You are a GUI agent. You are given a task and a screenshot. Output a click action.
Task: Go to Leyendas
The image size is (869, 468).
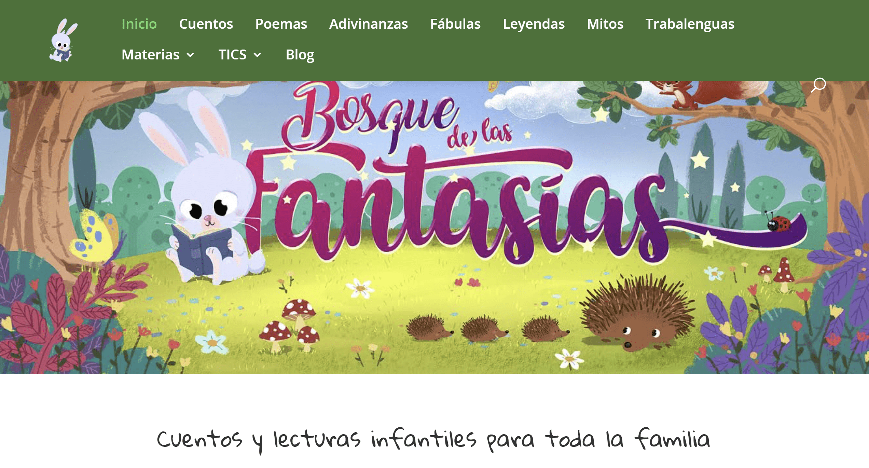pos(534,24)
